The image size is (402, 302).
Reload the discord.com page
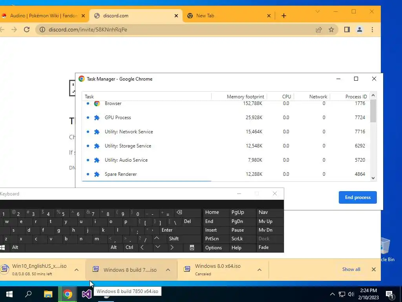pyautogui.click(x=27, y=29)
